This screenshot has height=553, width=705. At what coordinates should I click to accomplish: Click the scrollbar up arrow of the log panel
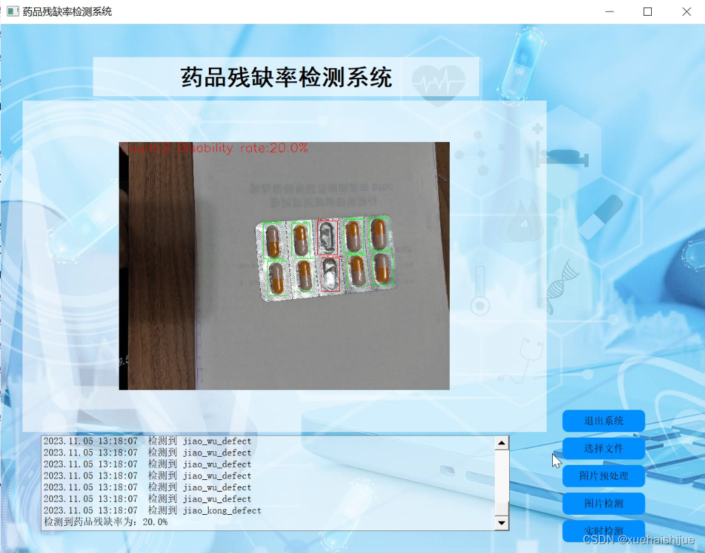pyautogui.click(x=503, y=442)
